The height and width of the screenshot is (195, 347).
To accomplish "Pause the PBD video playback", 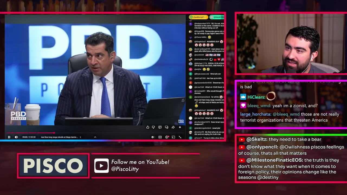I will [x=9, y=137].
